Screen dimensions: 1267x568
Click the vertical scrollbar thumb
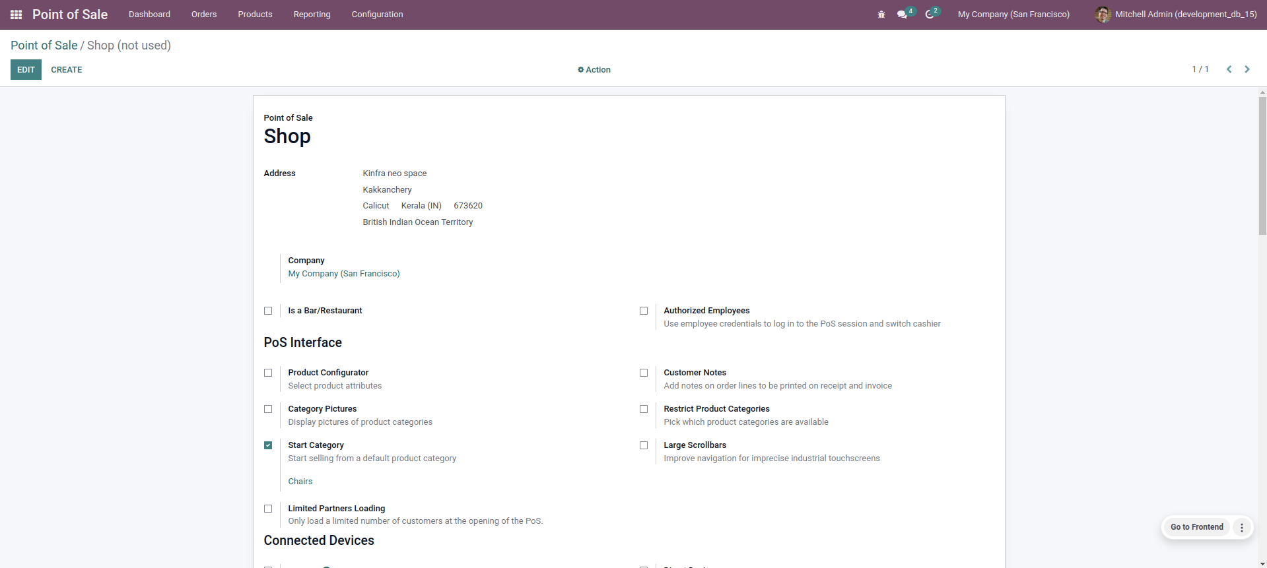point(1262,165)
